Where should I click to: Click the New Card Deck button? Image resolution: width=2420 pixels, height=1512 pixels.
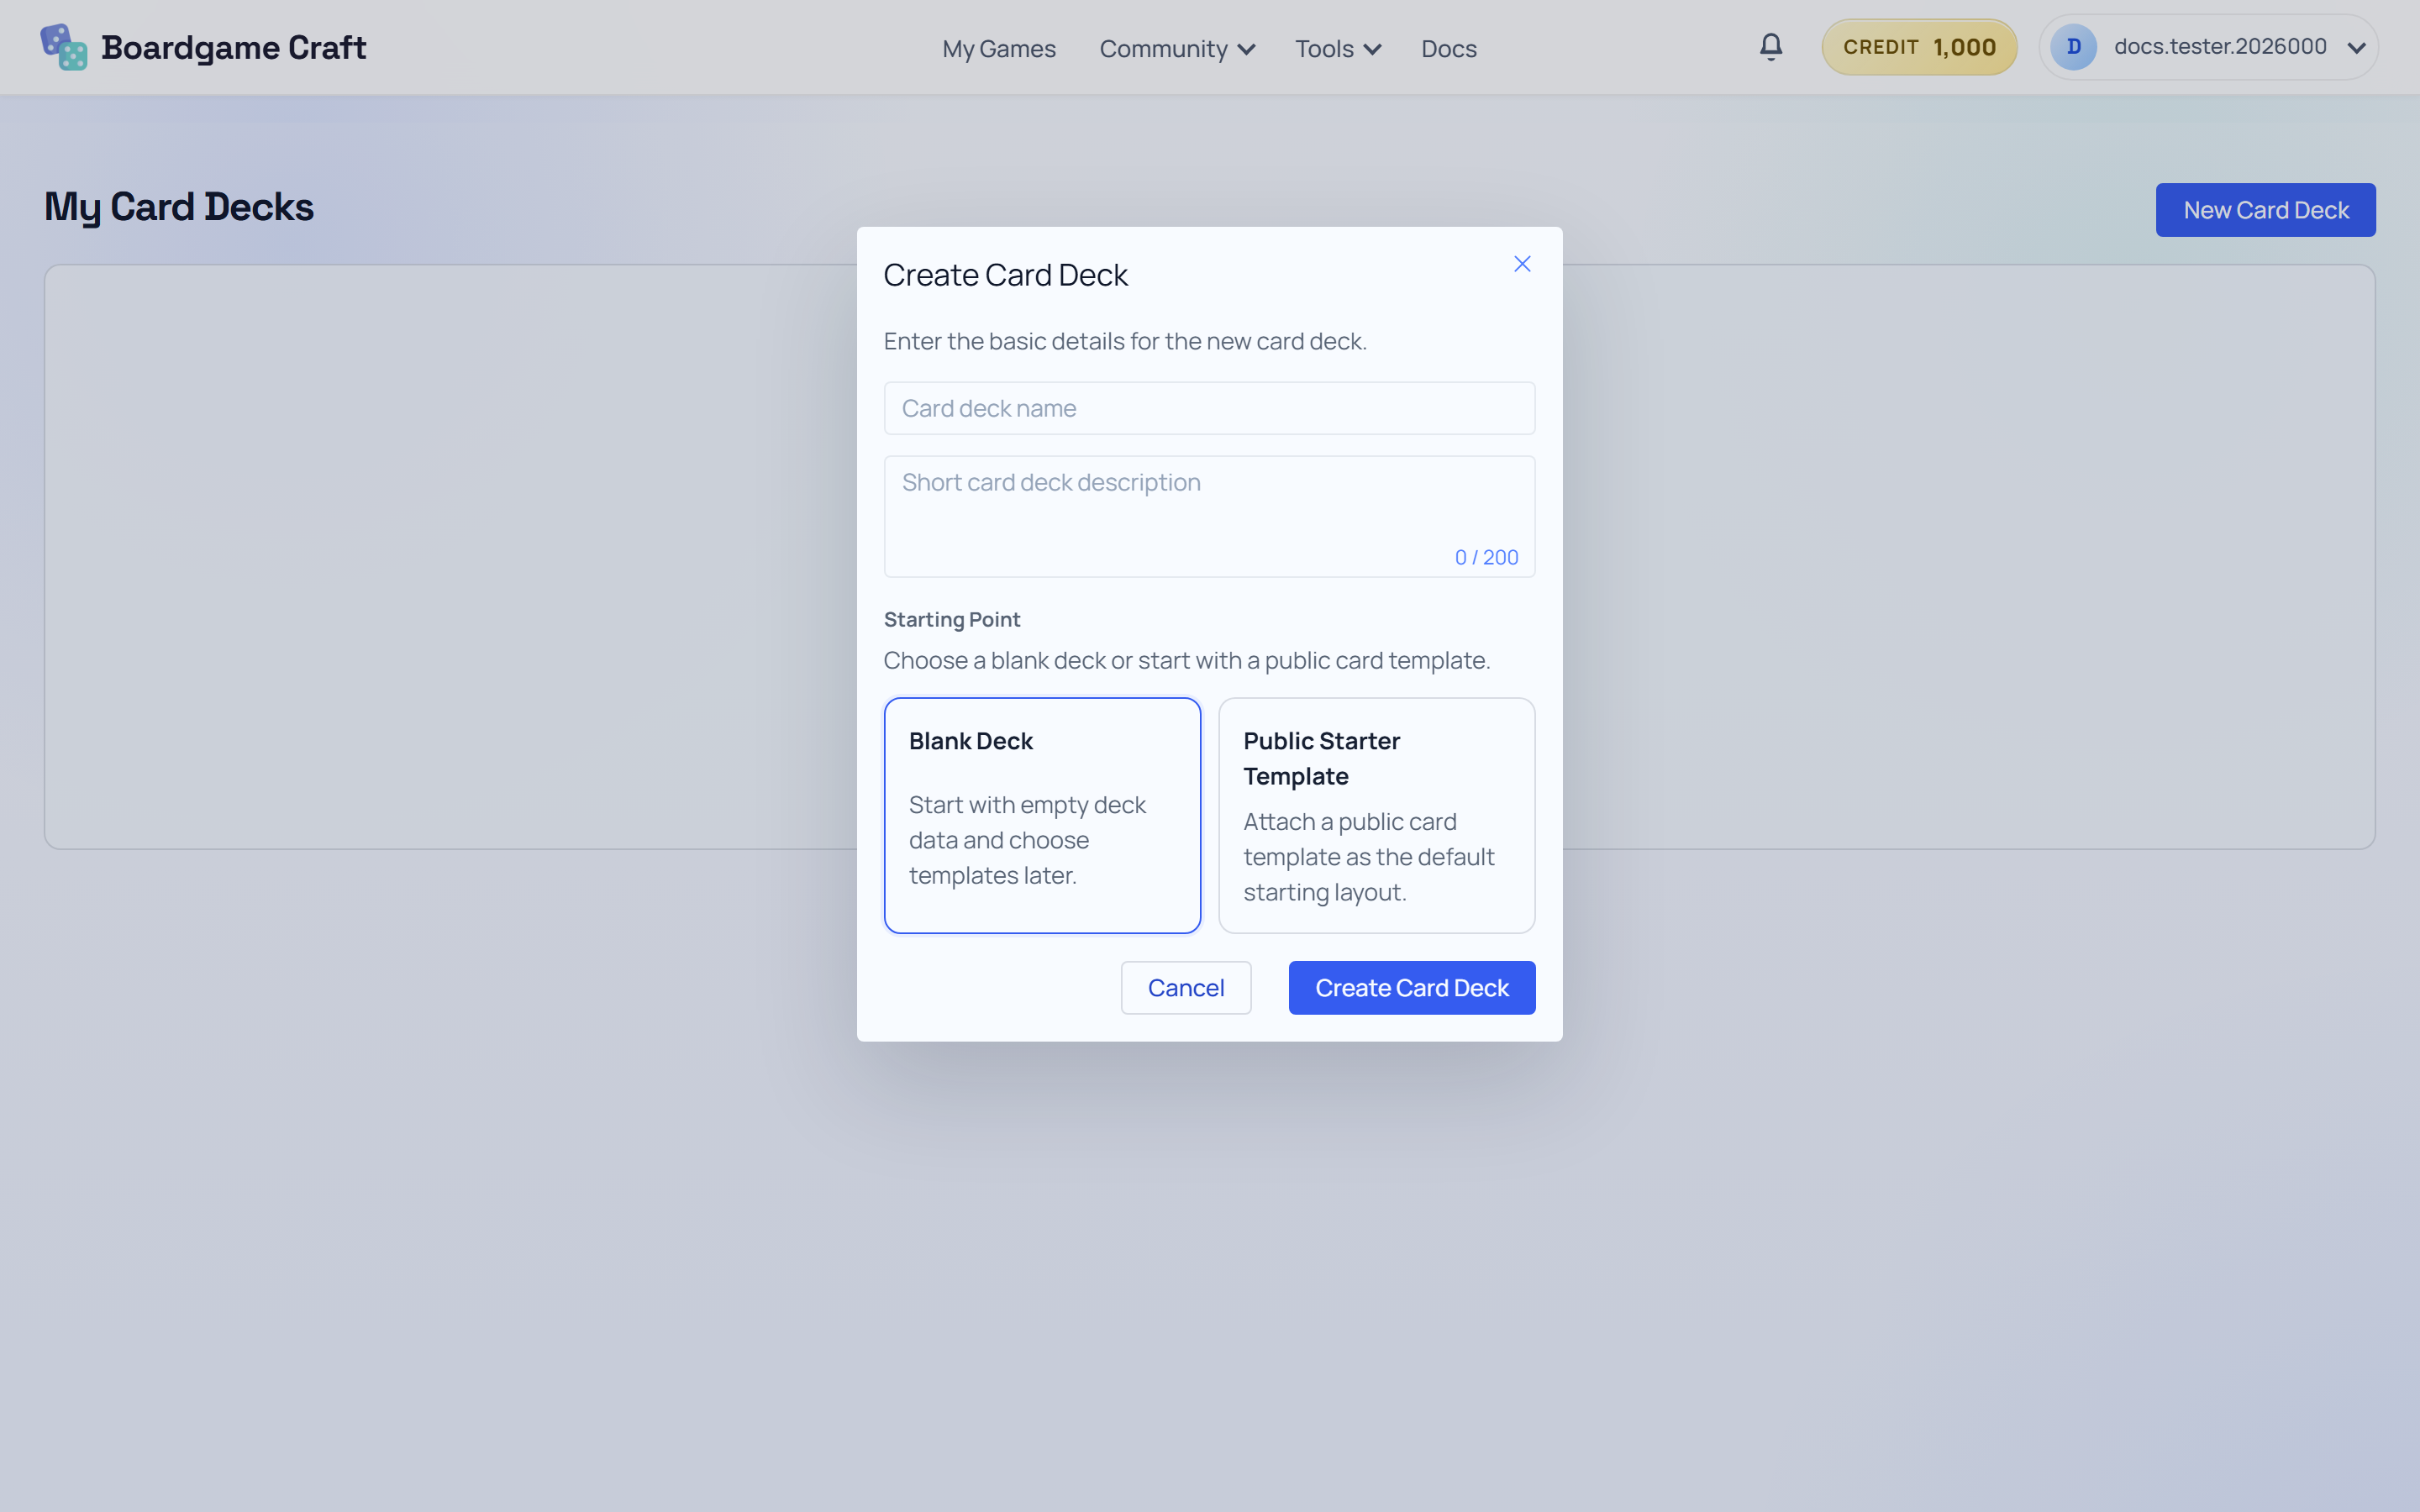[2266, 210]
